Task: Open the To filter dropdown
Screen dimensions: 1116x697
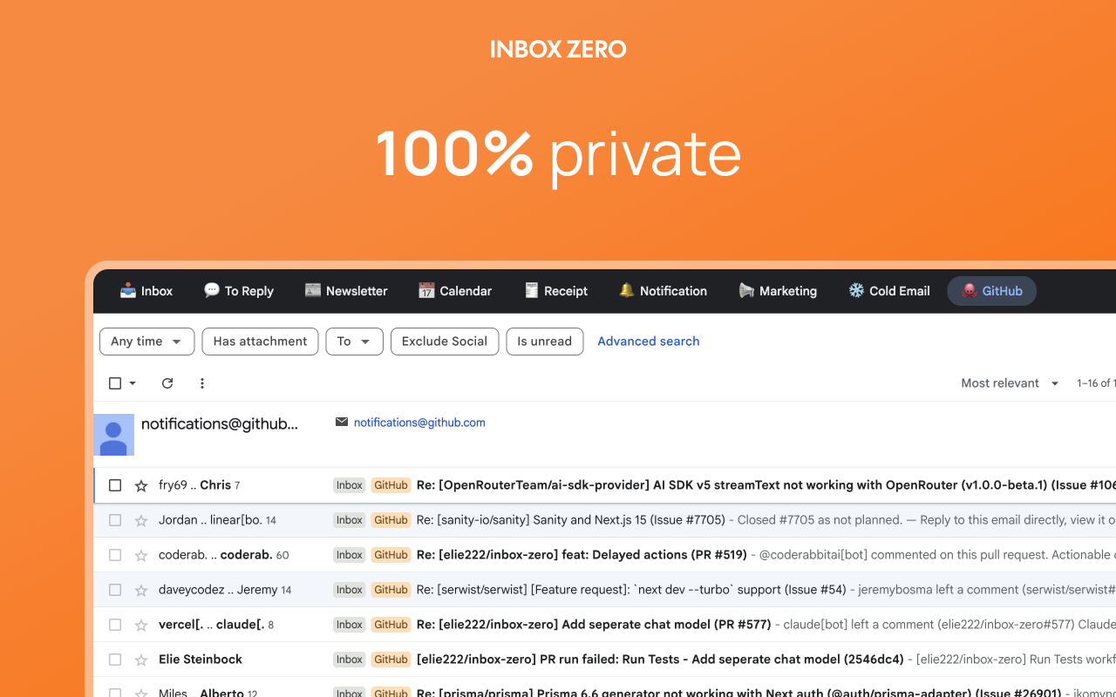Action: pos(354,342)
